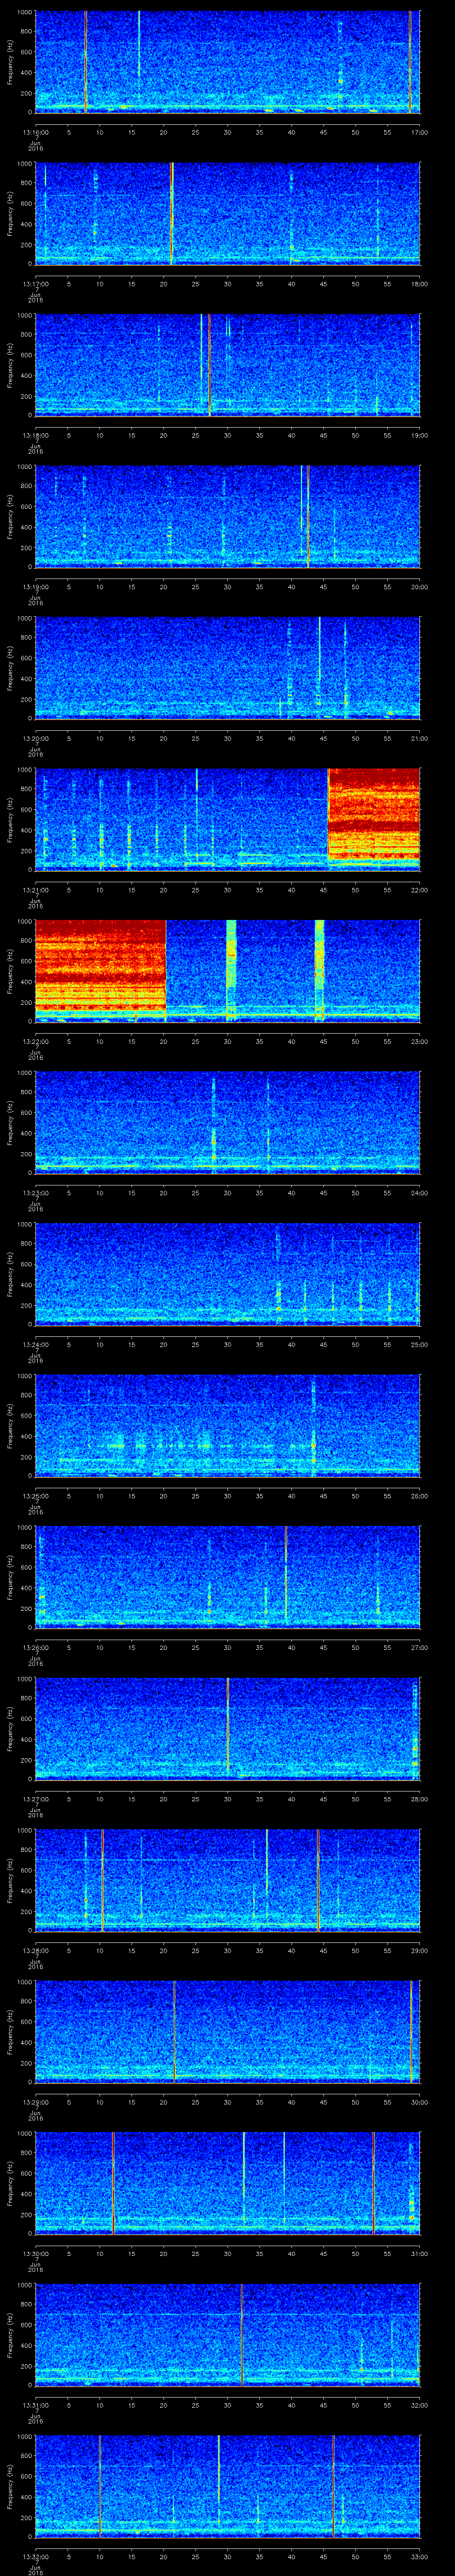Screen dimensions: 455x2576
Task: Click the 21:00 end-of-axis label
Action: point(419,738)
